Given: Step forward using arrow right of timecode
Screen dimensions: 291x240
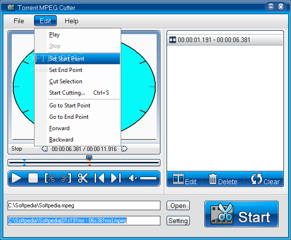Looking at the screenshot, I should [124, 149].
